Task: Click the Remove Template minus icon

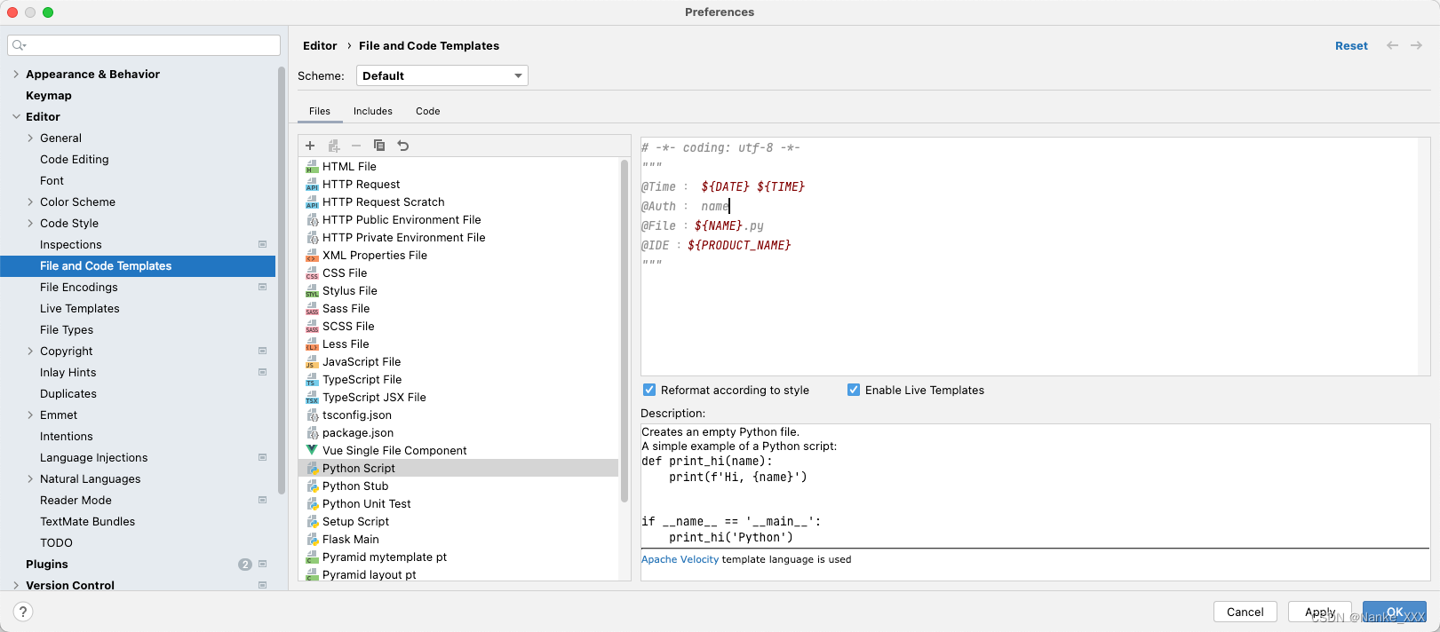Action: click(356, 146)
